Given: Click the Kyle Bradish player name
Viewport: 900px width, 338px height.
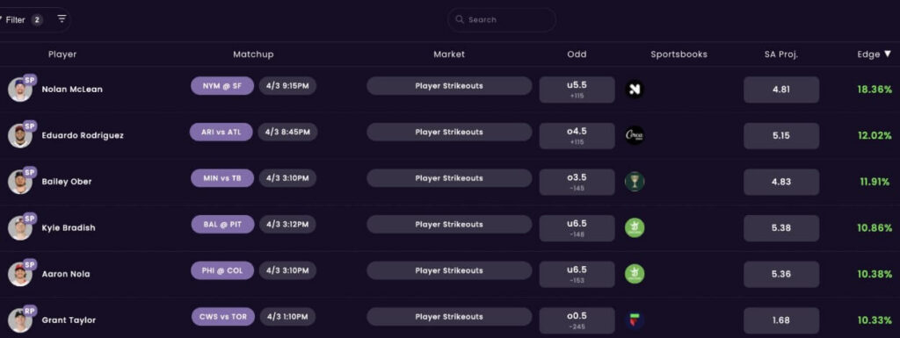Looking at the screenshot, I should tap(69, 228).
